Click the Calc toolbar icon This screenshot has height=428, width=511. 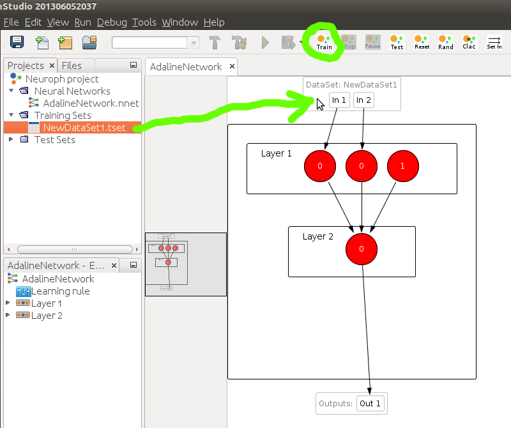(x=469, y=43)
